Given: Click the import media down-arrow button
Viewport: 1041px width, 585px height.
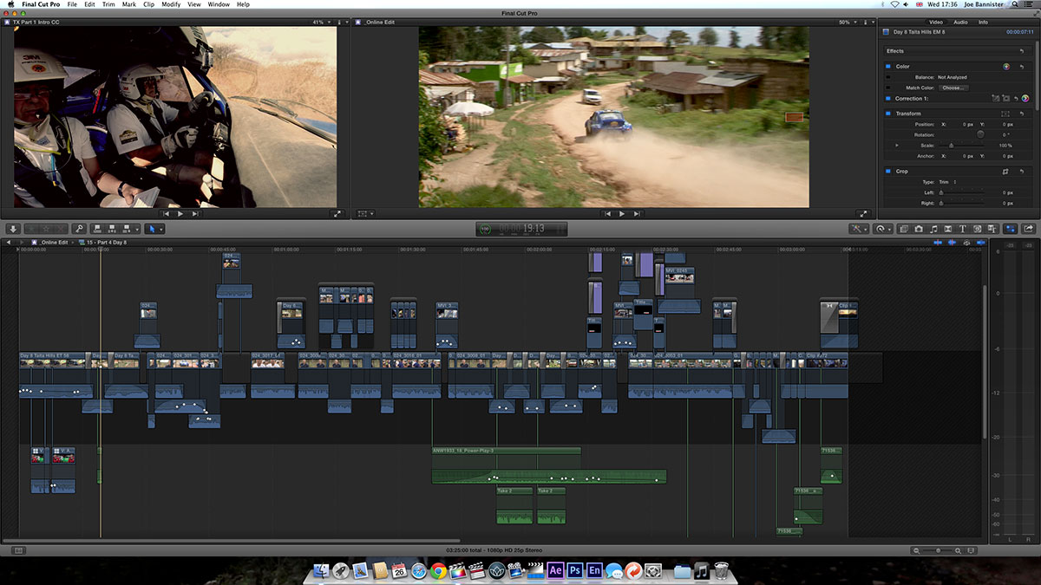Looking at the screenshot, I should point(13,229).
